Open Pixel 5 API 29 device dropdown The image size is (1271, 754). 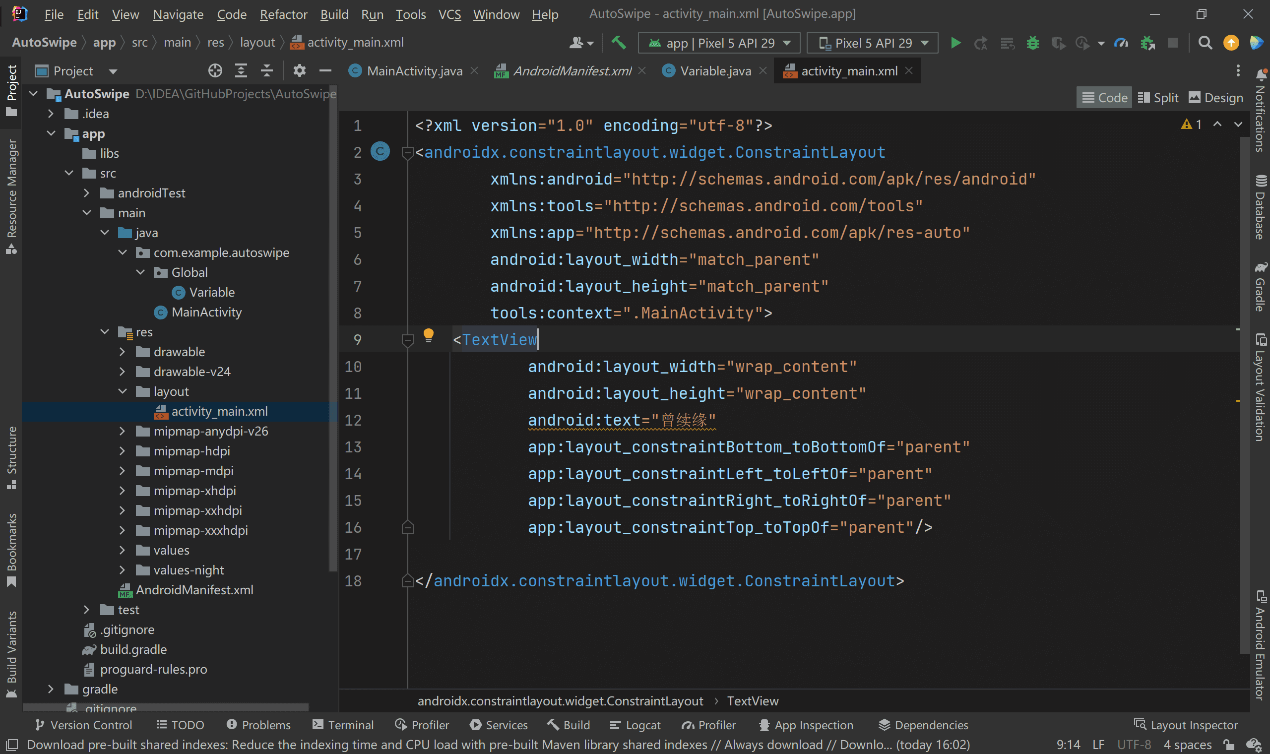[x=873, y=43]
